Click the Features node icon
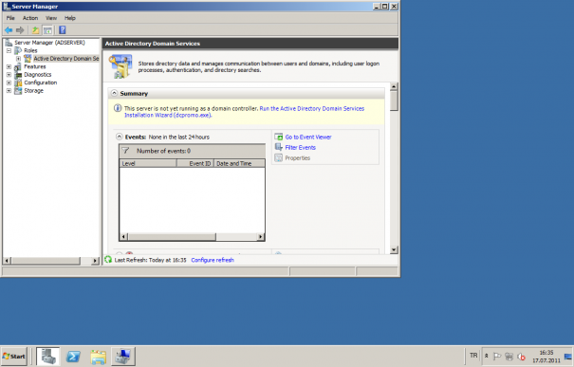The image size is (574, 367). 18,66
